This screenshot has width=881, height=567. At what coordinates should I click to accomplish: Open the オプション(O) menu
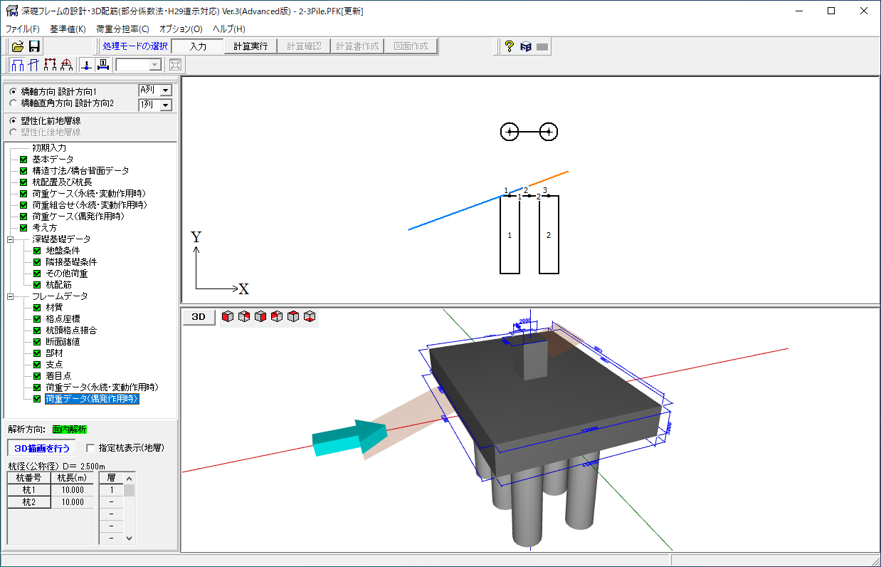(x=181, y=29)
